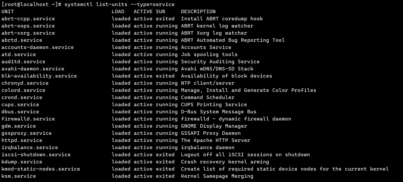Click the crond.service unit name
This screenshot has width=403, height=182.
pos(22,97)
